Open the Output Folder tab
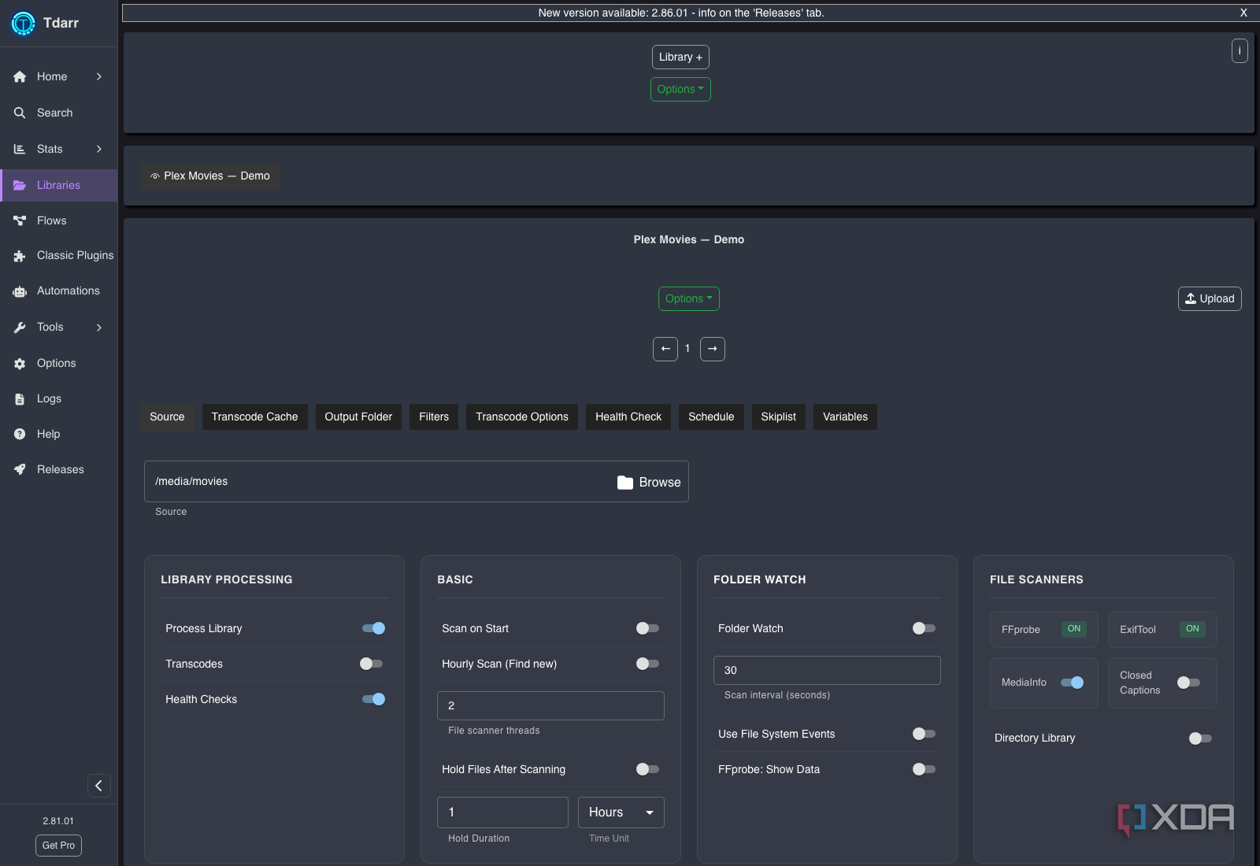Screen dimensions: 1260x866 click(x=358, y=416)
